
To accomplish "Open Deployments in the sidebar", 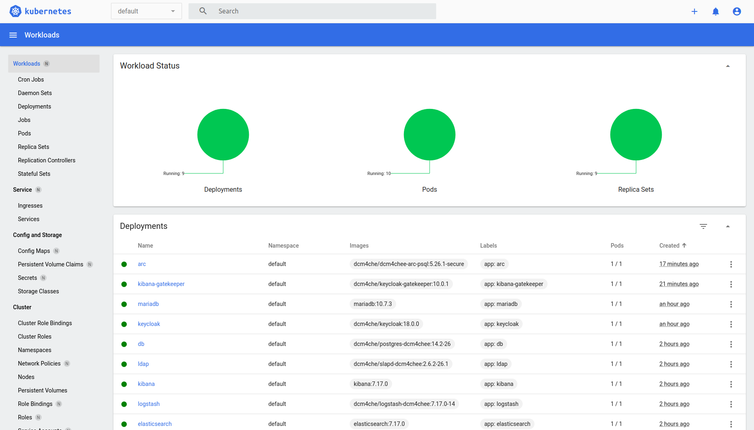I will 35,106.
